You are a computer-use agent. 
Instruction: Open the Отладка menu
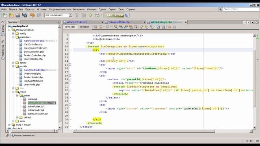click(x=92, y=9)
